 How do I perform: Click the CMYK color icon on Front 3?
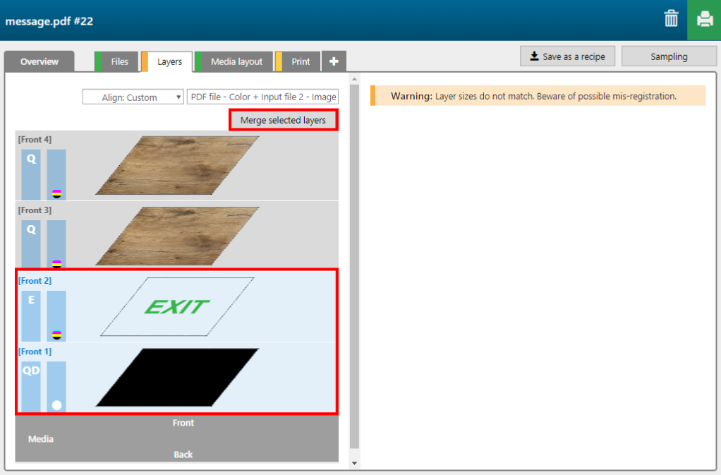[x=57, y=264]
